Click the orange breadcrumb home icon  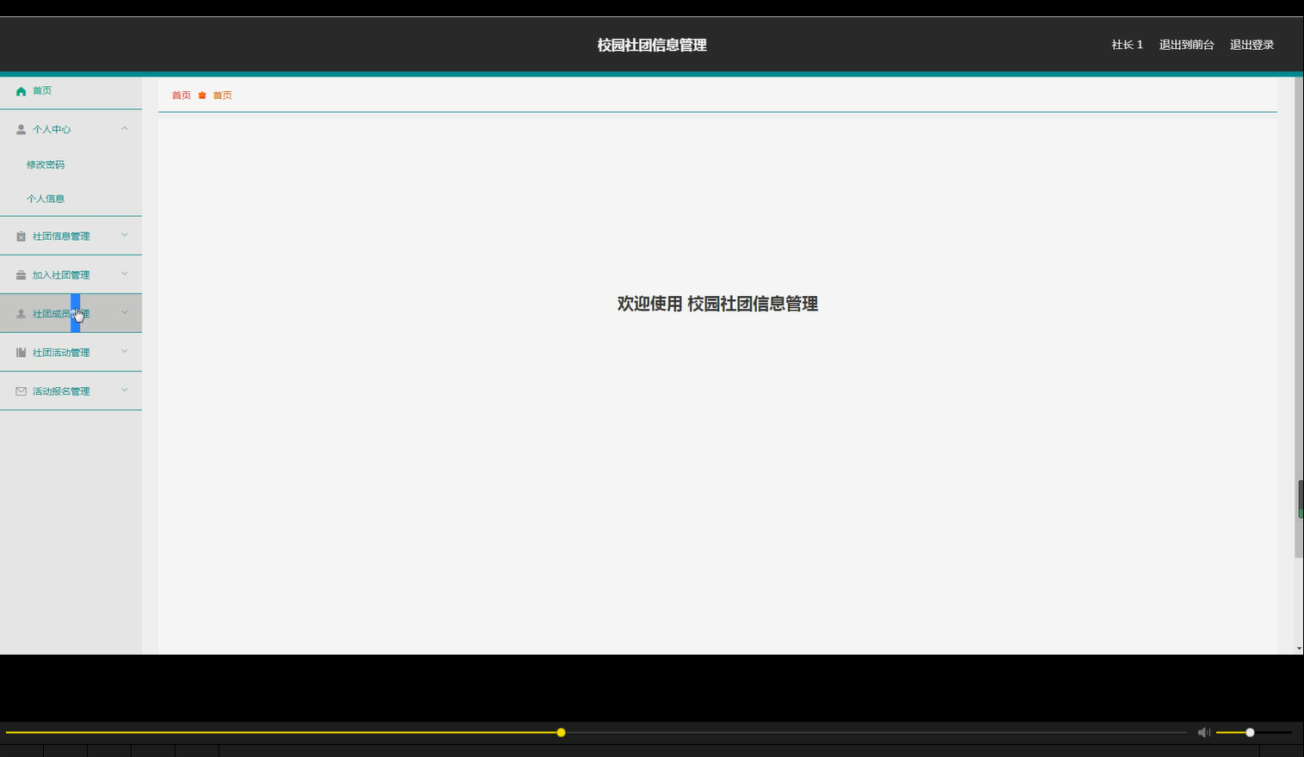(x=202, y=95)
